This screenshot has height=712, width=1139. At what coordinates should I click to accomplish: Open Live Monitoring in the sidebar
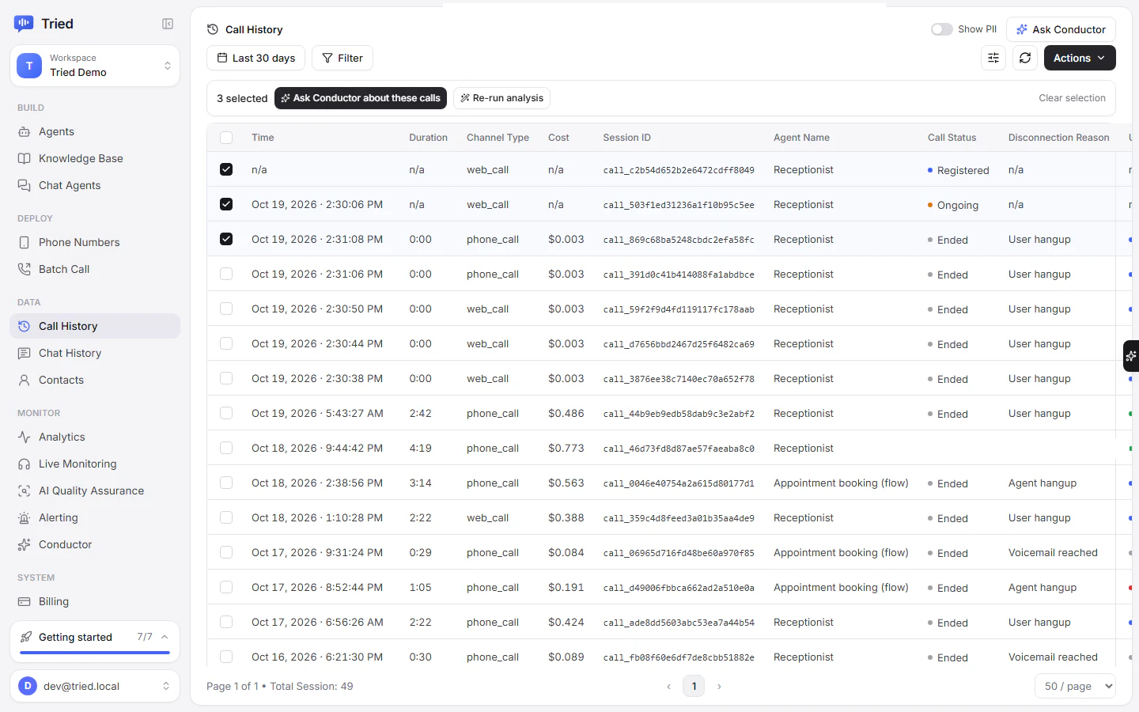[95, 464]
